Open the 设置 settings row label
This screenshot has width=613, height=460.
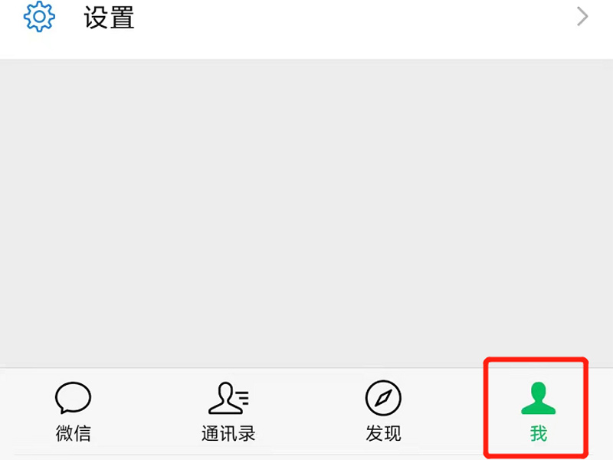pyautogui.click(x=109, y=17)
